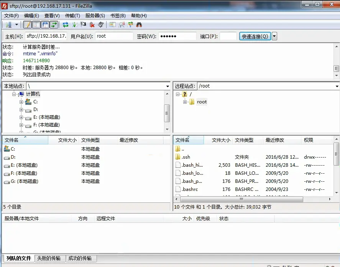Click the 快速连接(Q) button

[x=255, y=36]
